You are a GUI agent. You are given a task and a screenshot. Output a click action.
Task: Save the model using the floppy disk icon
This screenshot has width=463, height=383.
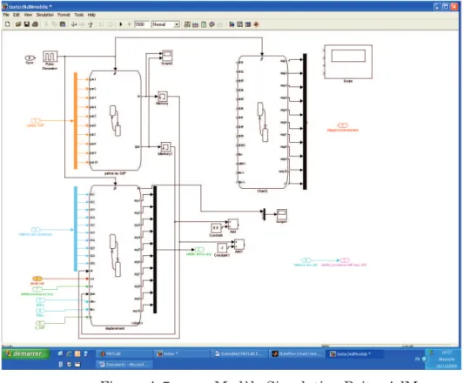27,24
